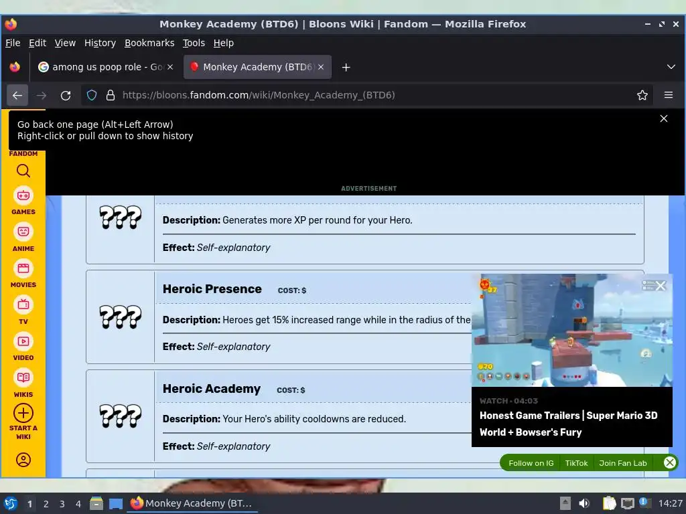Screen dimensions: 686x514
Task: Open the Video section in Fandom sidebar
Action: 23,347
